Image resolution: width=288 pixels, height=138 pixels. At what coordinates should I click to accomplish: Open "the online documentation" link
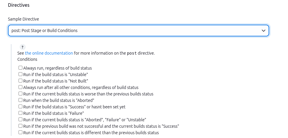tap(49, 53)
